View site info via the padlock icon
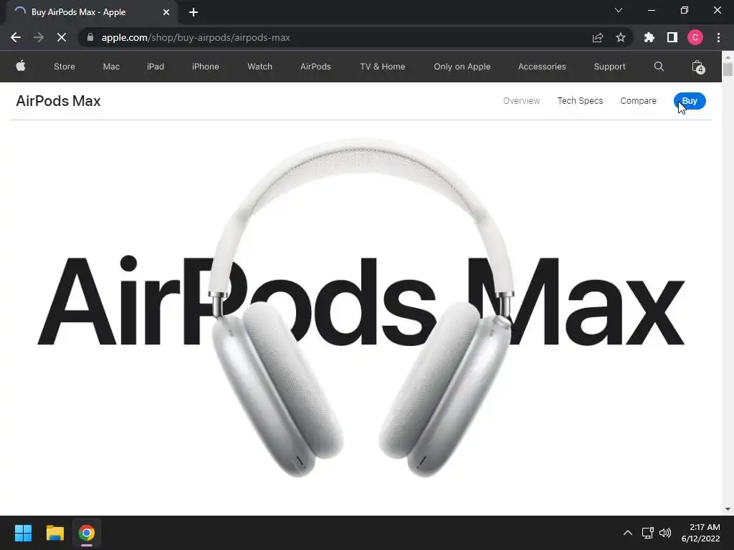Viewport: 734px width, 550px height. point(90,37)
